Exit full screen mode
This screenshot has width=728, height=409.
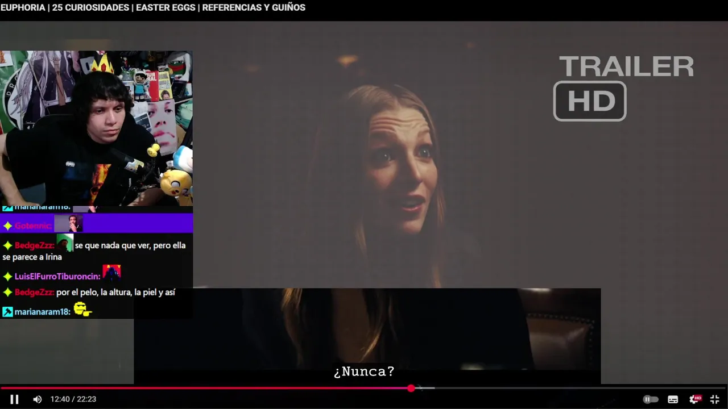click(x=715, y=399)
